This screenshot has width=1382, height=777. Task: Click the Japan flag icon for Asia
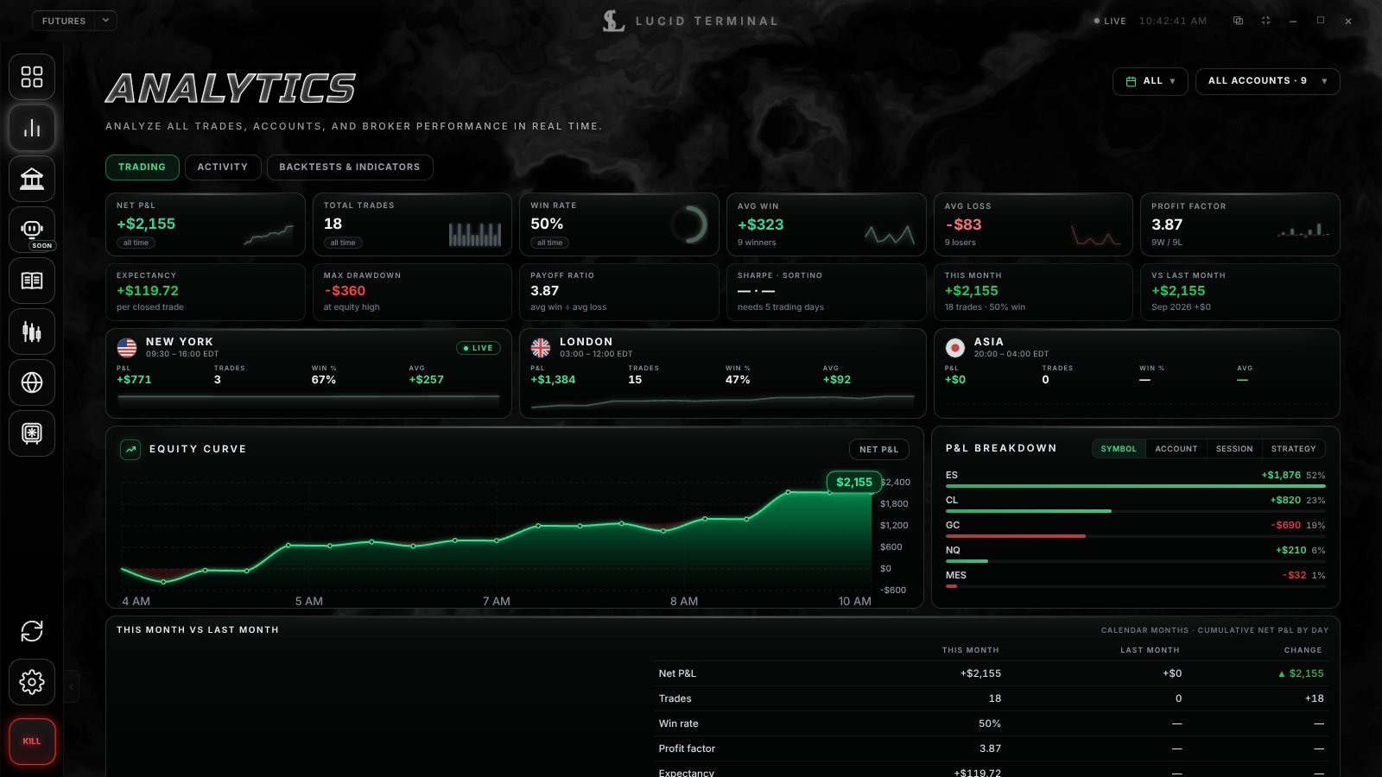pyautogui.click(x=955, y=348)
